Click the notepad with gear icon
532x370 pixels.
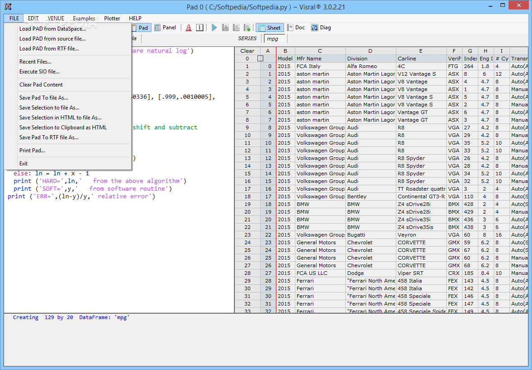[x=225, y=28]
